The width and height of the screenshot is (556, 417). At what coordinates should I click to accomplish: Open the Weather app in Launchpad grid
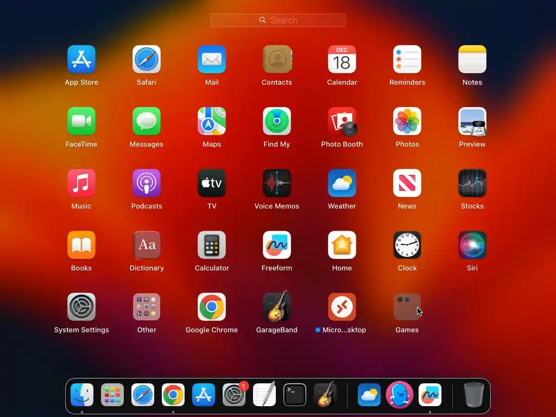342,183
